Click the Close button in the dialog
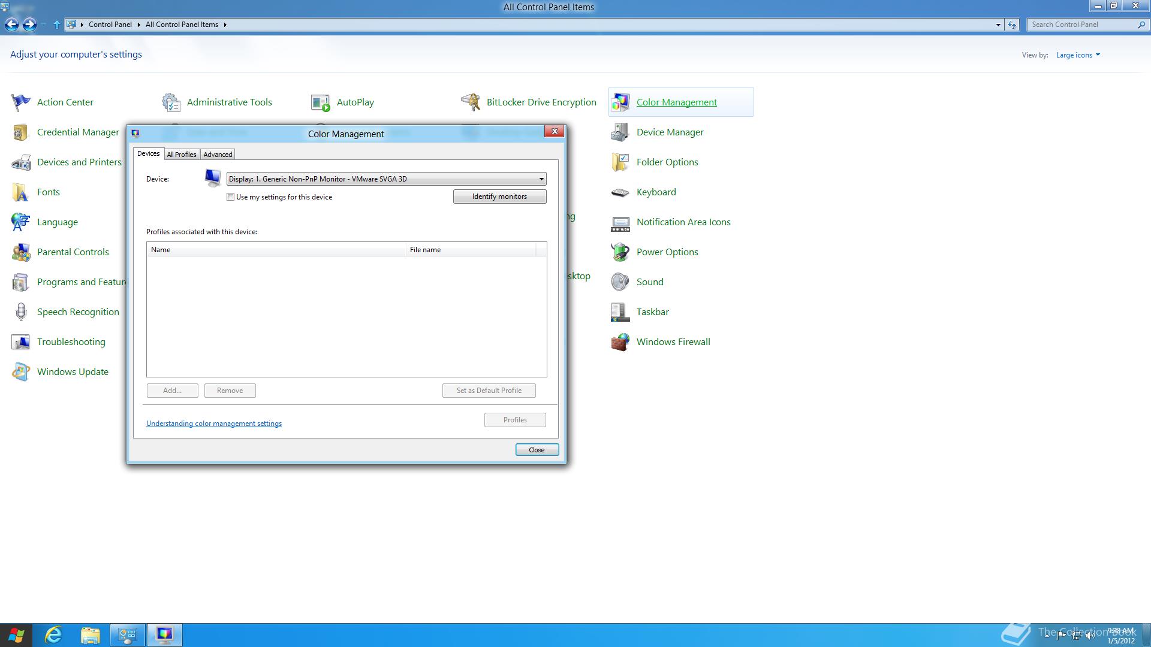Viewport: 1151px width, 647px height. tap(537, 450)
